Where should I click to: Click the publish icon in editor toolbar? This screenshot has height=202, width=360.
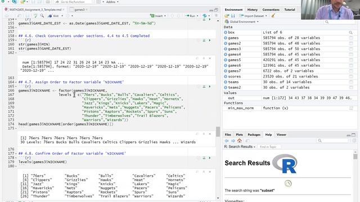coord(205,16)
